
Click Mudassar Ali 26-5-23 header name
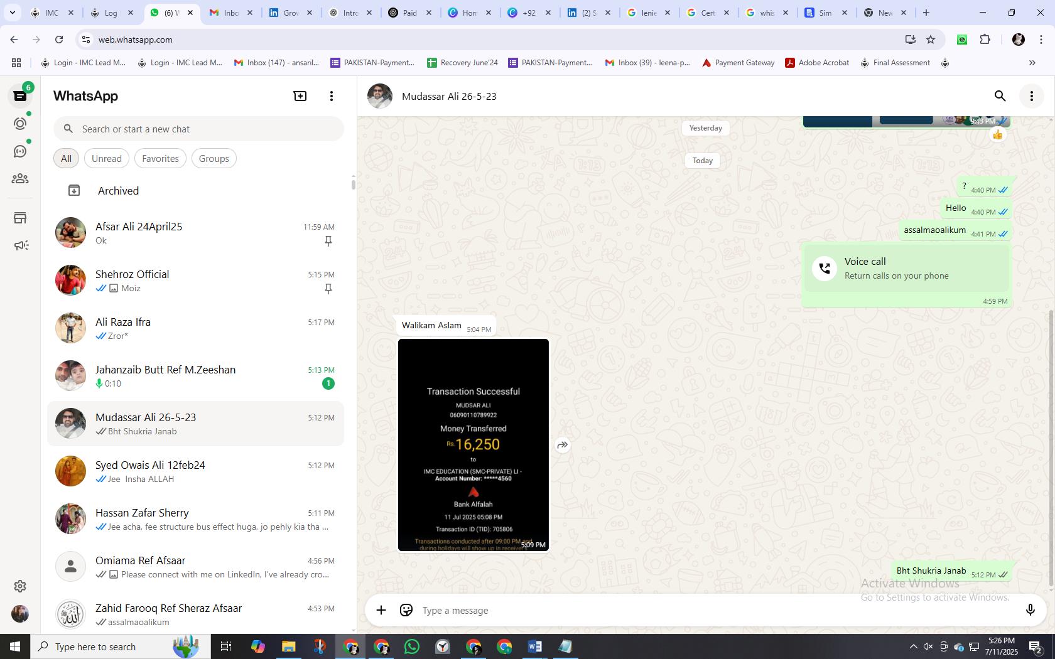point(449,96)
